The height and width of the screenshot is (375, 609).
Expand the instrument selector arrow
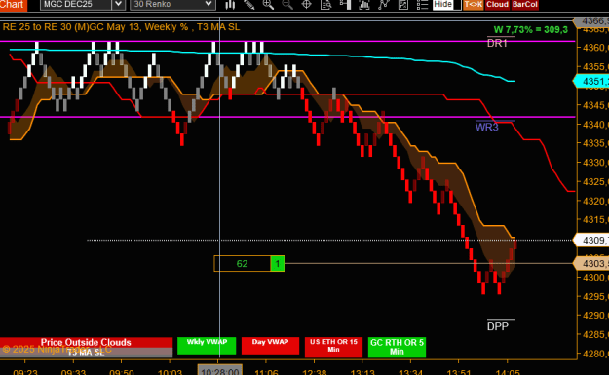119,4
